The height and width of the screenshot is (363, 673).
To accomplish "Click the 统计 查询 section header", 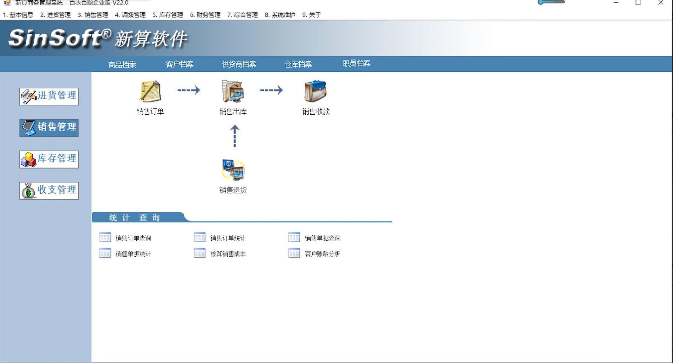I will [135, 218].
